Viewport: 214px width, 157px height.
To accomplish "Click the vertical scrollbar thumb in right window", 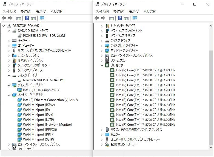I will click(211, 97).
